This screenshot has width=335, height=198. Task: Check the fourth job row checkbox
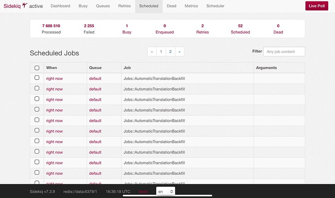pyautogui.click(x=37, y=109)
